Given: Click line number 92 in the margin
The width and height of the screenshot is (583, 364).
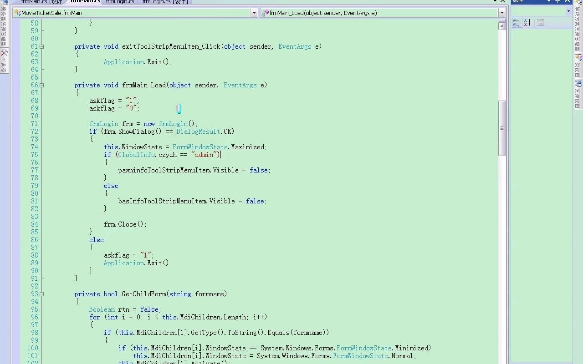Looking at the screenshot, I should tap(35, 286).
